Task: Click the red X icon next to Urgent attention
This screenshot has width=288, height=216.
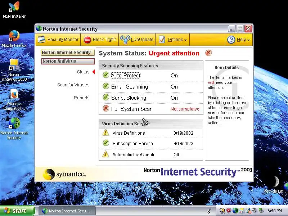Action: click(x=208, y=53)
